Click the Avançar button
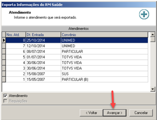This screenshot has width=157, height=120. 115,113
